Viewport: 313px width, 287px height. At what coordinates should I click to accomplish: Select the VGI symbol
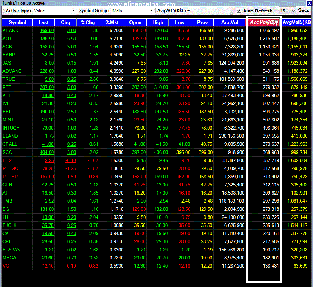click(x=6, y=266)
